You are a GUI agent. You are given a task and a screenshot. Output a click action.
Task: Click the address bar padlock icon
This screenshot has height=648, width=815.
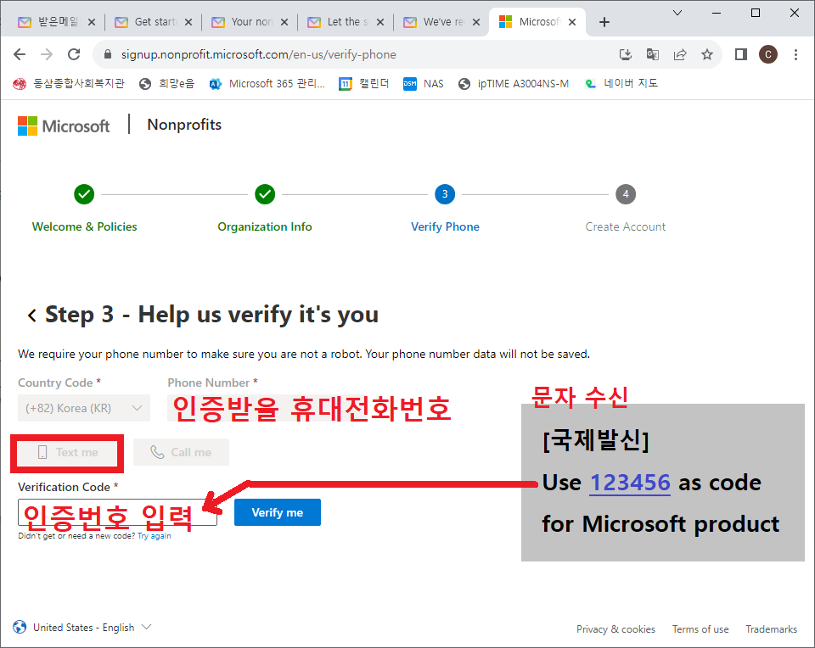coord(108,54)
